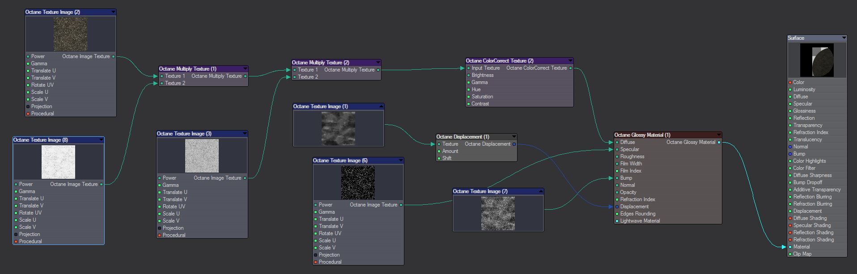Collapse the Octane Texture Image (8) node arrow
The height and width of the screenshot is (274, 857).
(x=101, y=140)
